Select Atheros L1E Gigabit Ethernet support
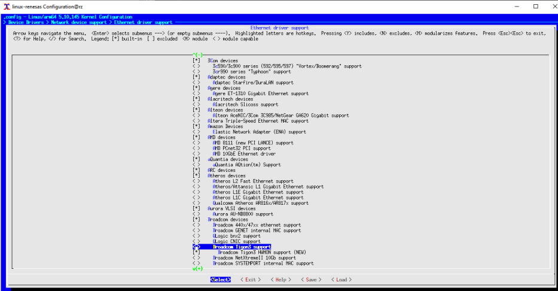The height and width of the screenshot is (291, 558). coord(258,192)
